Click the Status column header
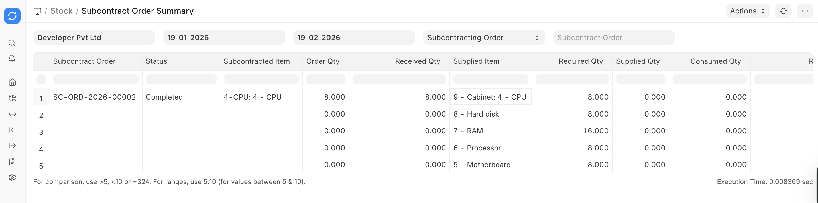818x203 pixels. coord(156,61)
